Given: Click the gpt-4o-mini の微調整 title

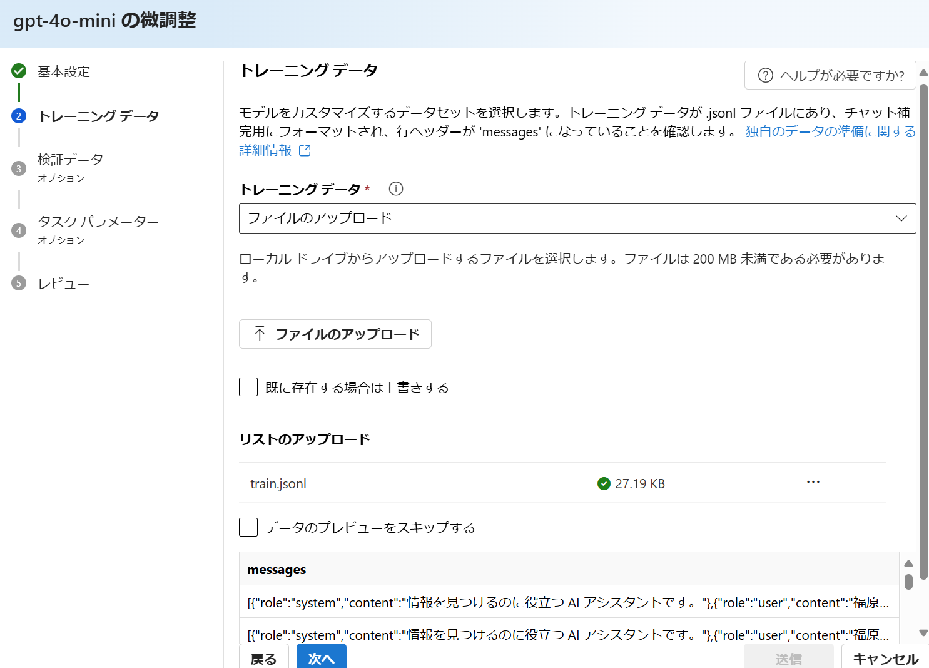Looking at the screenshot, I should 104,21.
